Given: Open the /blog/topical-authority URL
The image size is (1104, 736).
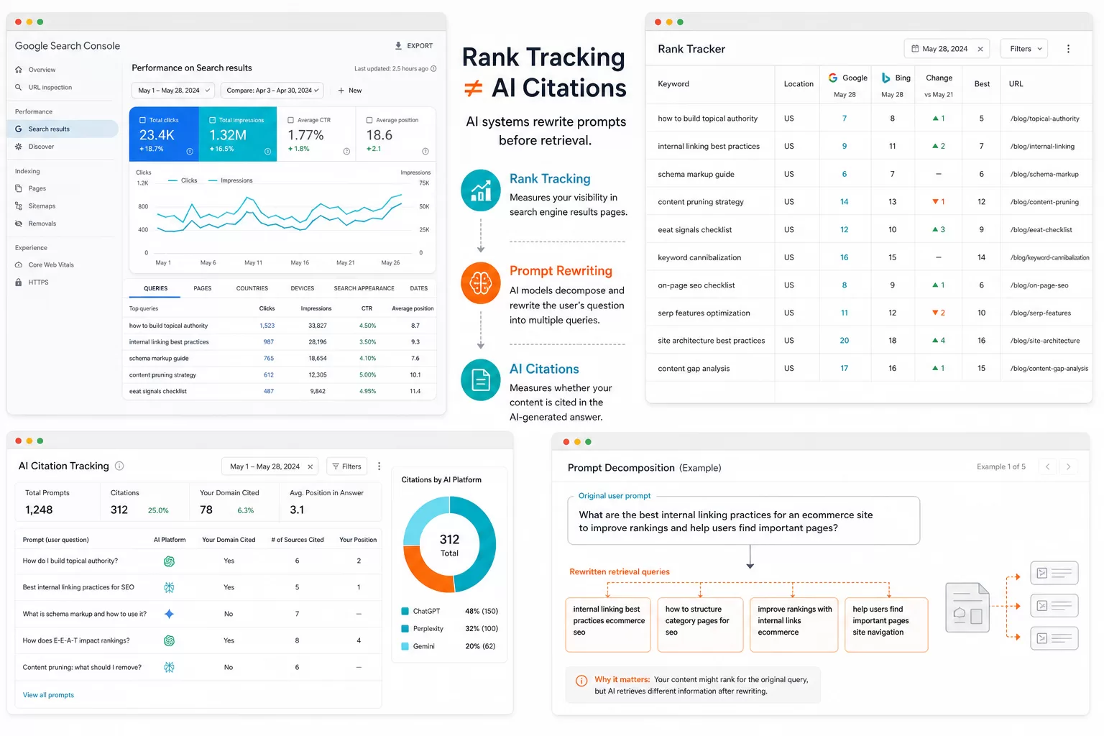Looking at the screenshot, I should 1044,119.
